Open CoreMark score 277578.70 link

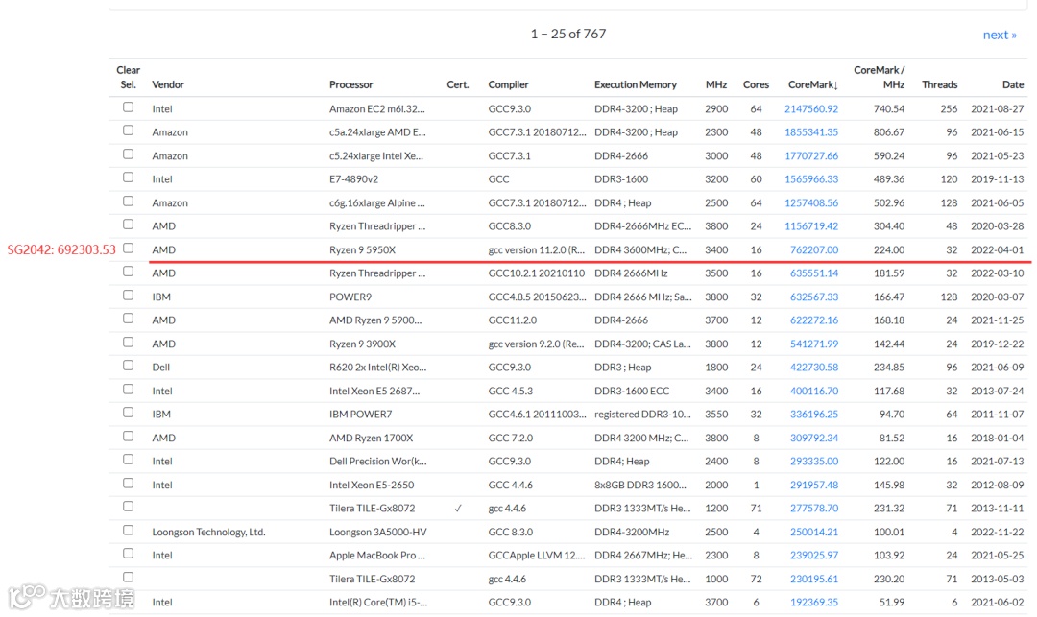(814, 508)
